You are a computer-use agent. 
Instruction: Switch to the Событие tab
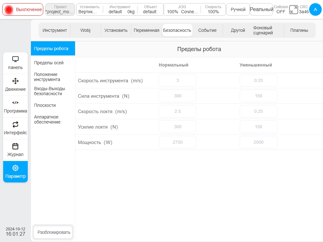click(x=208, y=30)
